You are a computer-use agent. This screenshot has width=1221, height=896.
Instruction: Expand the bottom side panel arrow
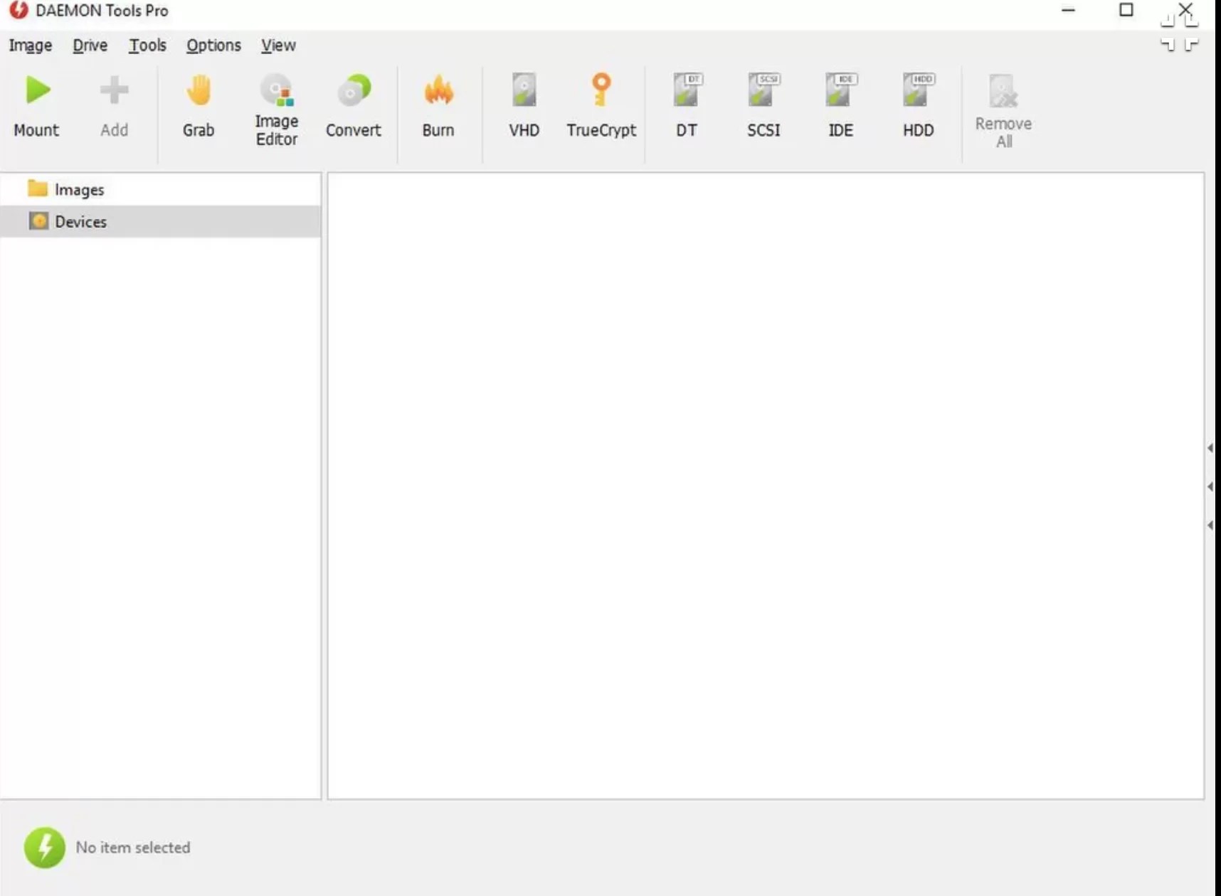(1210, 525)
